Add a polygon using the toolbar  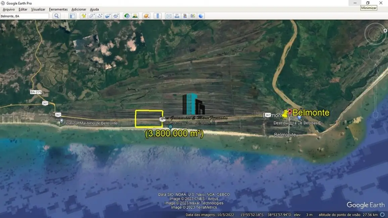pos(92,16)
